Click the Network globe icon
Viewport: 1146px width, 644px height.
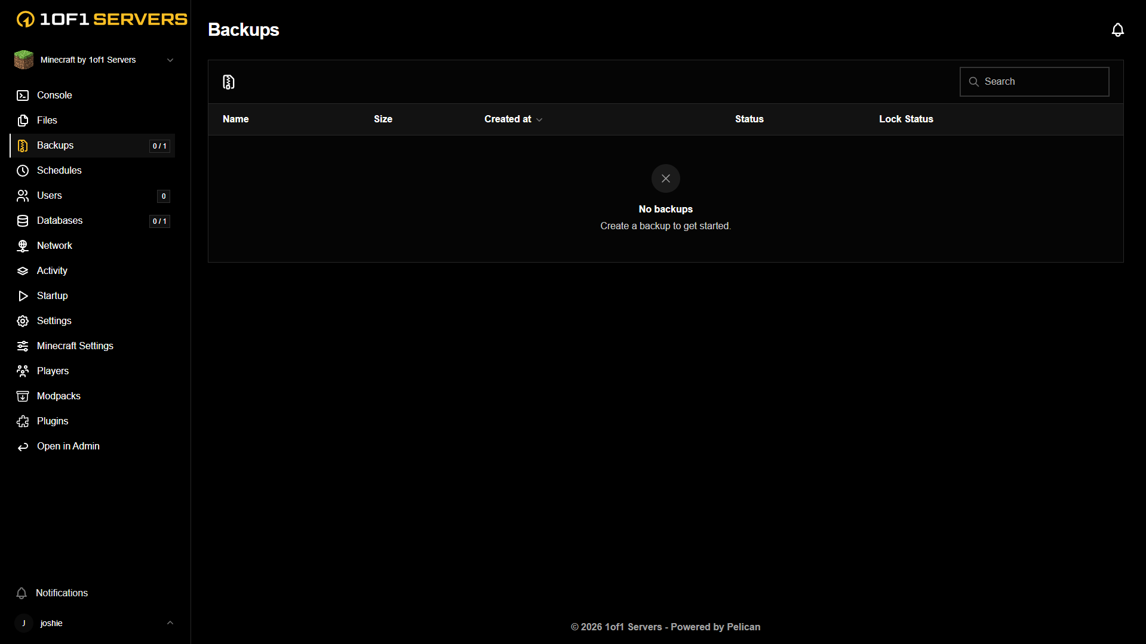pyautogui.click(x=23, y=246)
